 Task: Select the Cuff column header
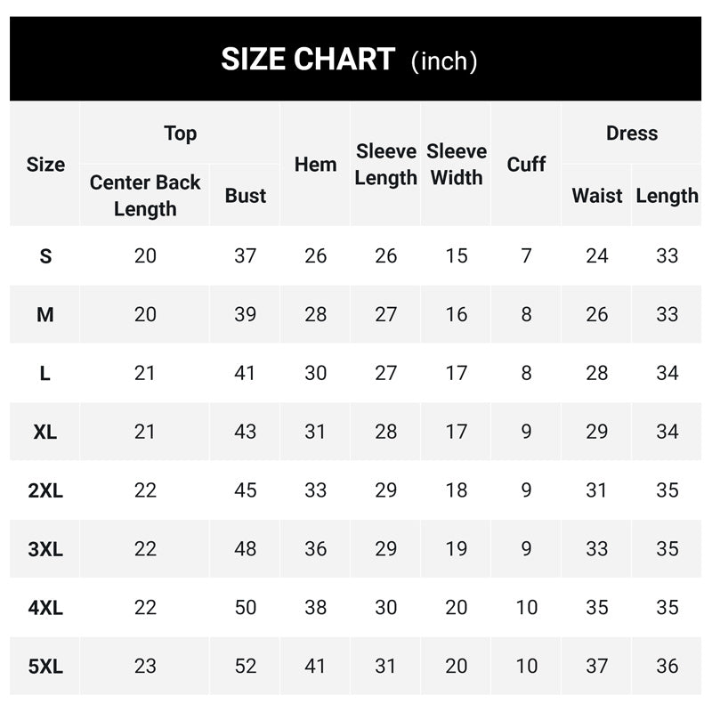pyautogui.click(x=526, y=165)
